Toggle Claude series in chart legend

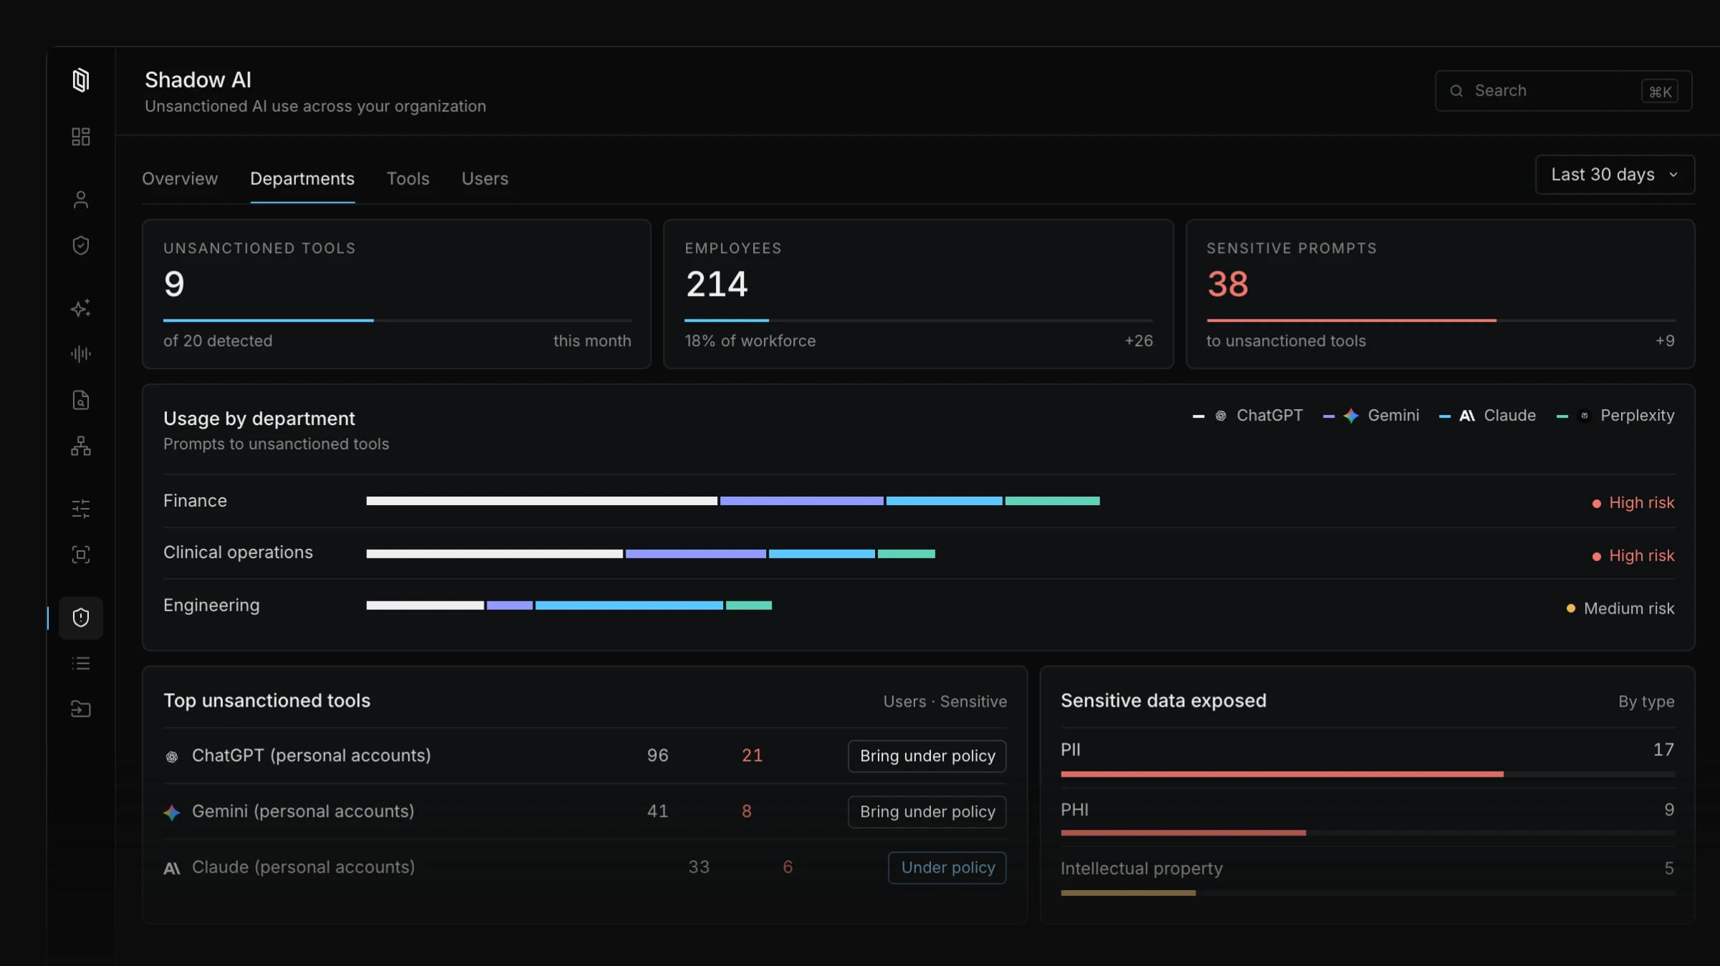[x=1488, y=415]
